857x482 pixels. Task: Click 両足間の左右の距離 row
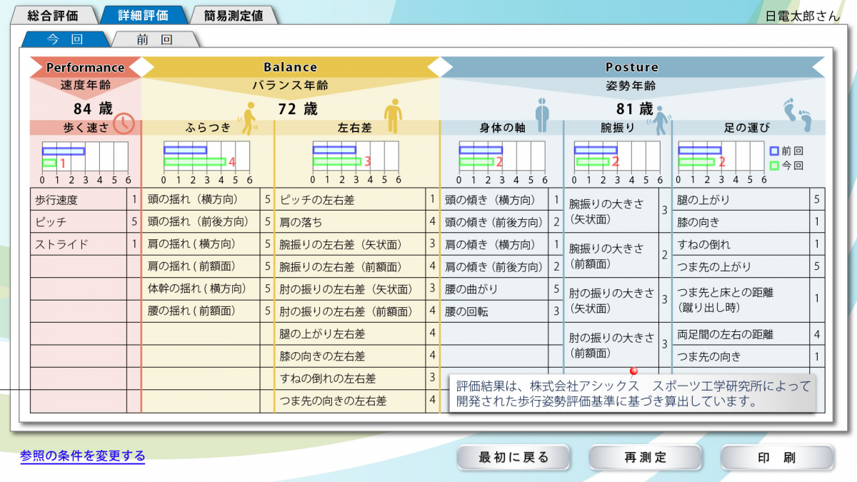tap(748, 333)
